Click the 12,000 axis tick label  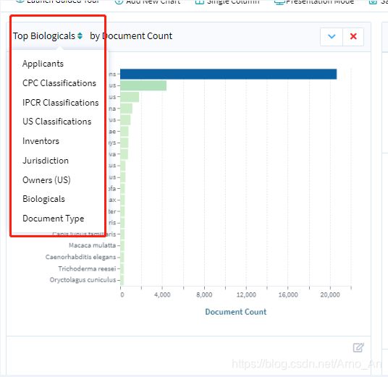(246, 295)
